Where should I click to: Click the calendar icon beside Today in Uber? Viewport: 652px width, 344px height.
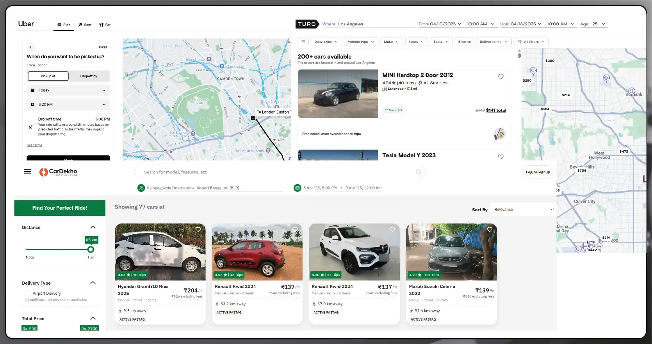tap(32, 90)
